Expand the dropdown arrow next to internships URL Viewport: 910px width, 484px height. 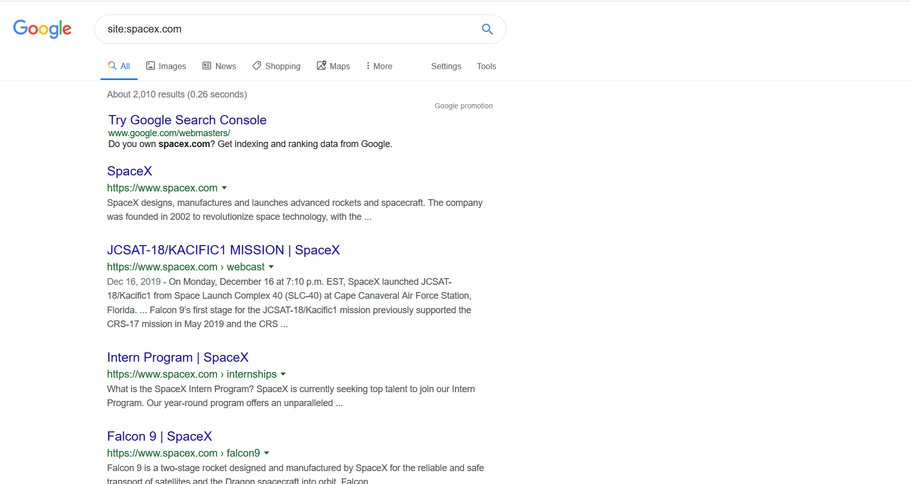click(283, 375)
